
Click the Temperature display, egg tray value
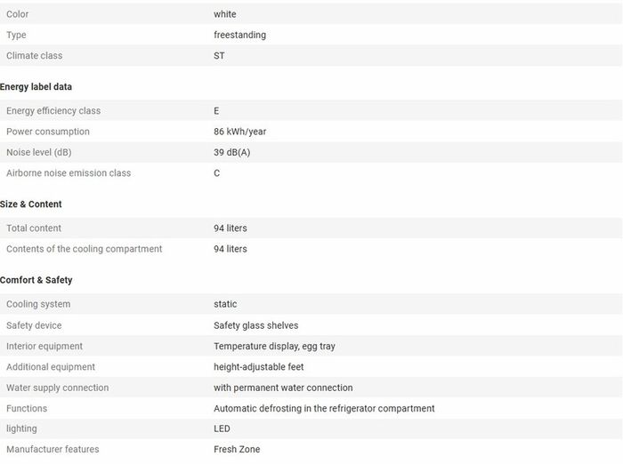pos(274,346)
